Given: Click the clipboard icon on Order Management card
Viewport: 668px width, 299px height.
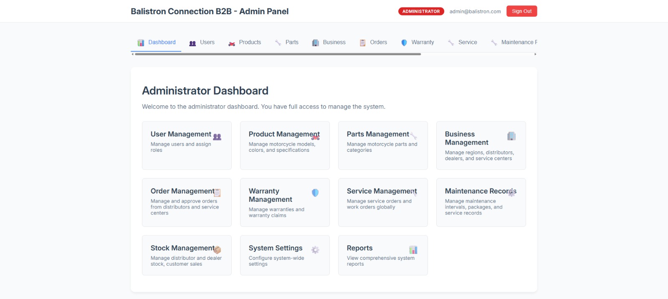Looking at the screenshot, I should click(217, 193).
